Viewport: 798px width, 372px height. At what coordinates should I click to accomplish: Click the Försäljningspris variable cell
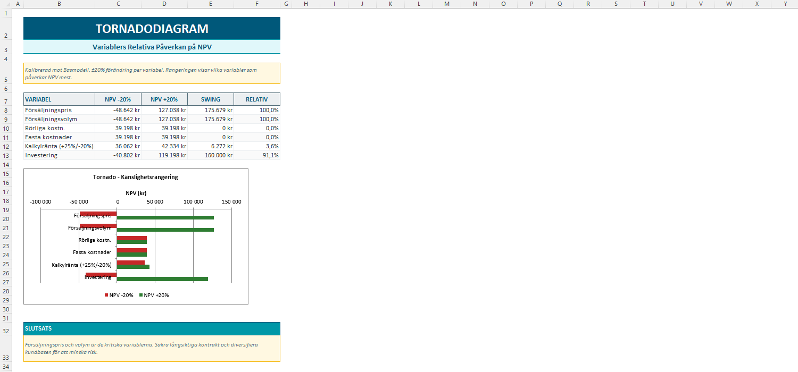click(x=59, y=110)
